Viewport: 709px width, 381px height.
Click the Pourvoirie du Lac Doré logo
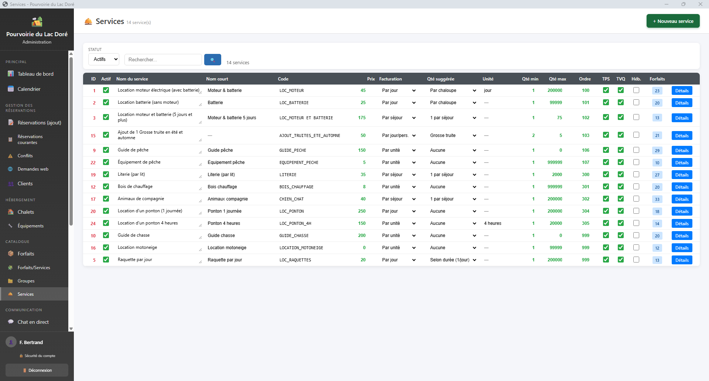(37, 22)
